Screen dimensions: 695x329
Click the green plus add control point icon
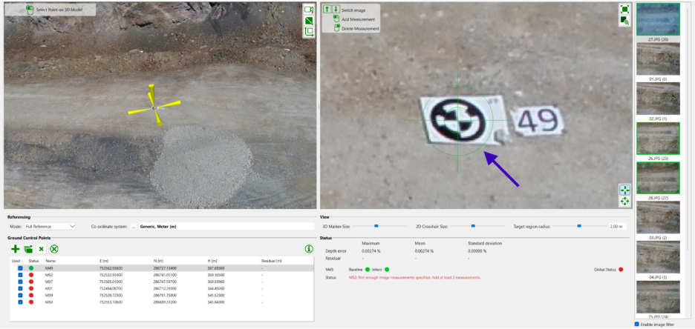click(15, 249)
